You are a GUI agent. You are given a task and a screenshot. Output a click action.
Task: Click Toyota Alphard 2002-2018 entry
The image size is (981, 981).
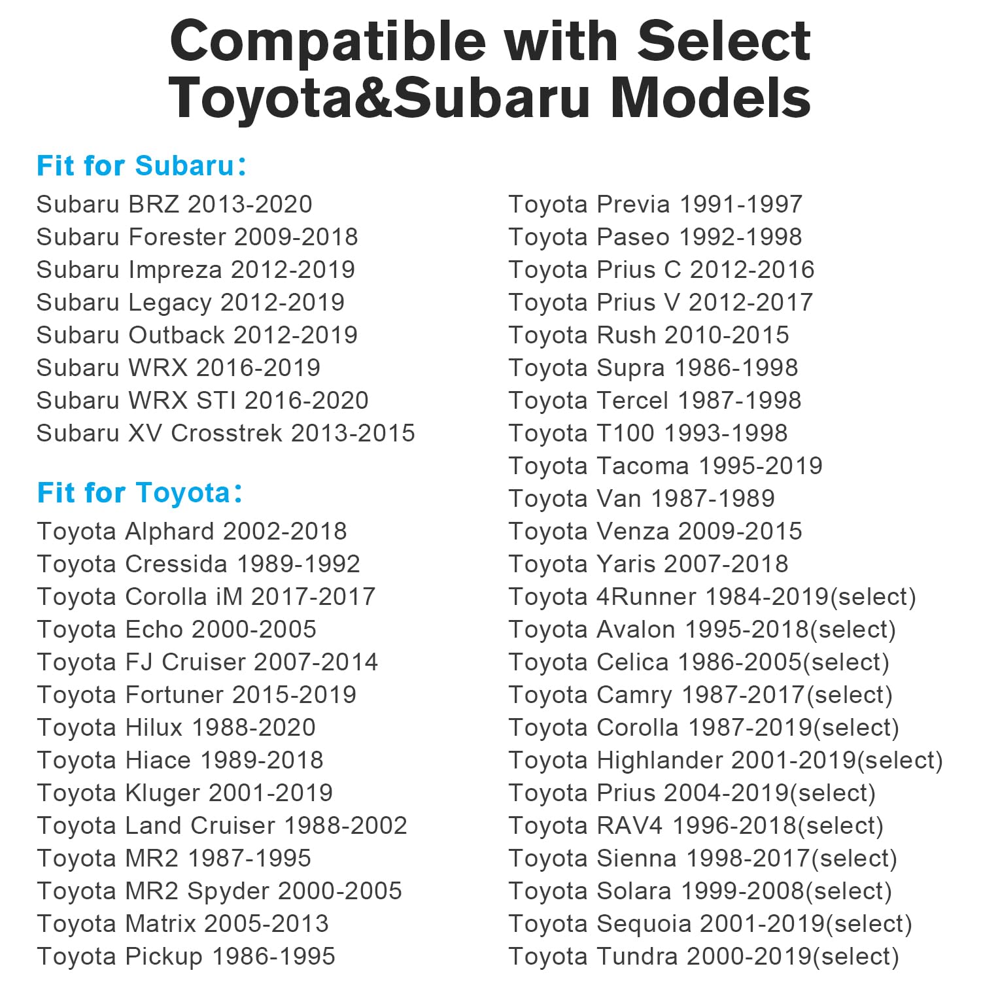(x=192, y=532)
